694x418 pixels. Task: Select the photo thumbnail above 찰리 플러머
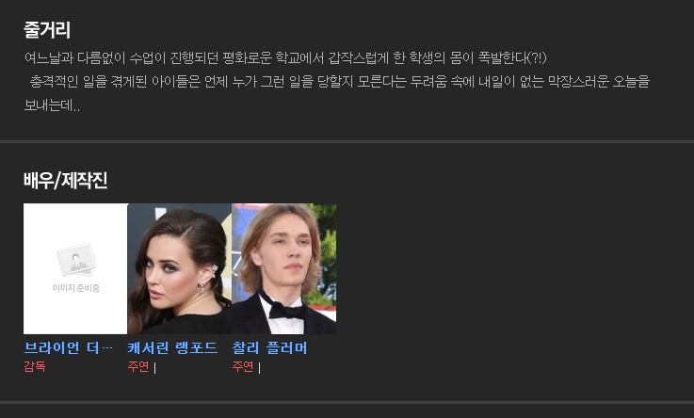point(284,268)
